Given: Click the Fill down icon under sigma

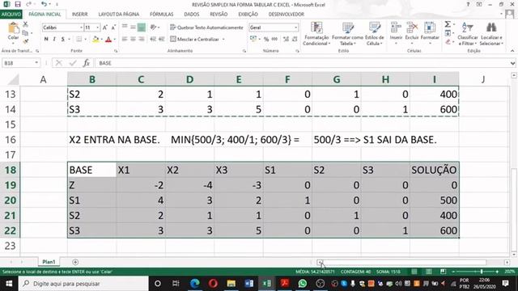Looking at the screenshot, I should [448, 33].
